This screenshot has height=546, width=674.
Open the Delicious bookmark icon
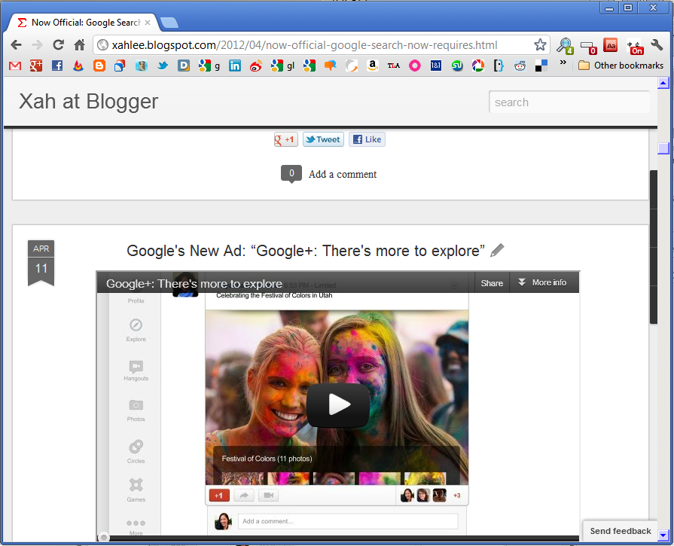pos(541,66)
